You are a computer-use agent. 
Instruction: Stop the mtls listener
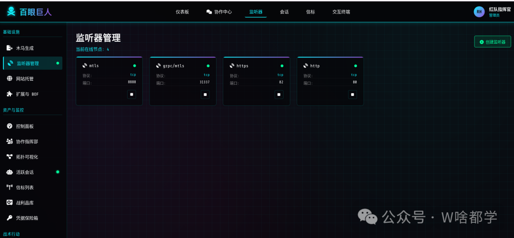[131, 94]
